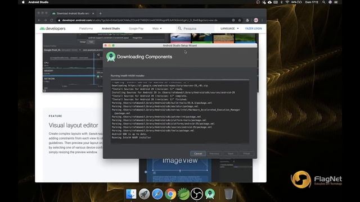
Task: Open Finder from the dock
Action: pyautogui.click(x=131, y=194)
